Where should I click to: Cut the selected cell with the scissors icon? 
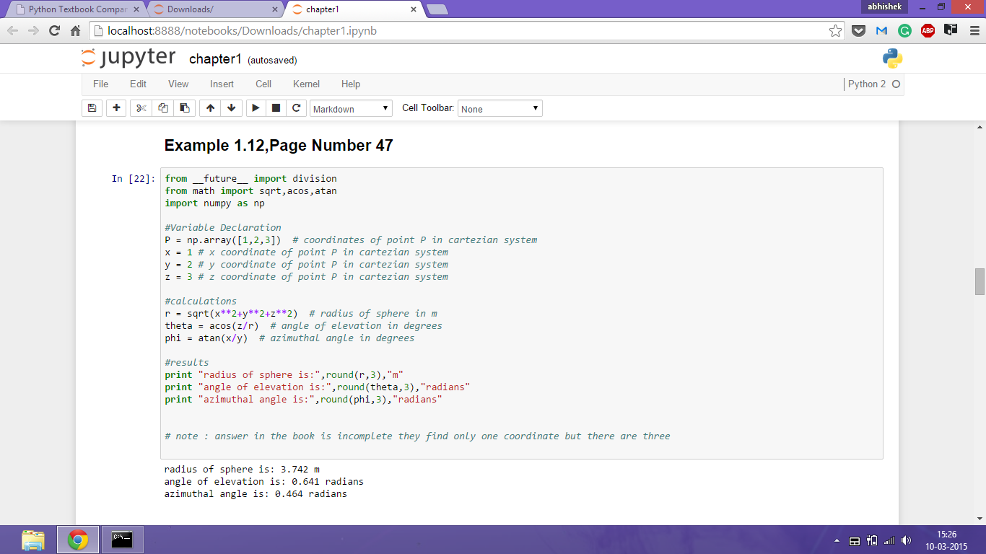[x=141, y=108]
